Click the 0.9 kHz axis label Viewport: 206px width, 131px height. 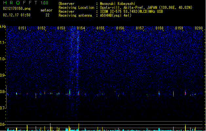coord(3,75)
